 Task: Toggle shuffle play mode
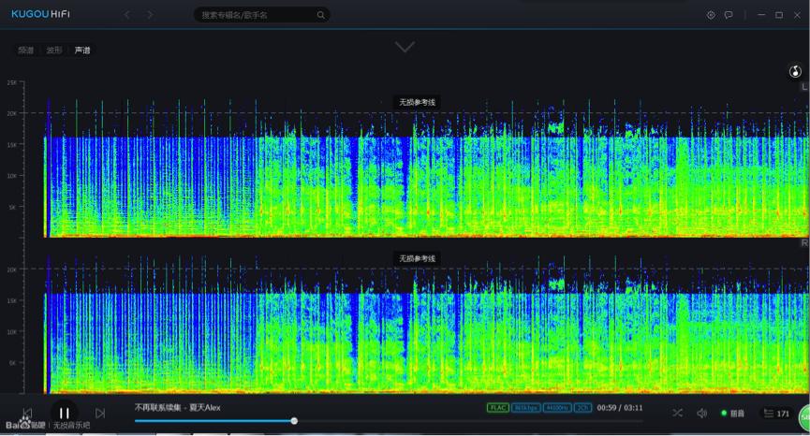tap(677, 413)
